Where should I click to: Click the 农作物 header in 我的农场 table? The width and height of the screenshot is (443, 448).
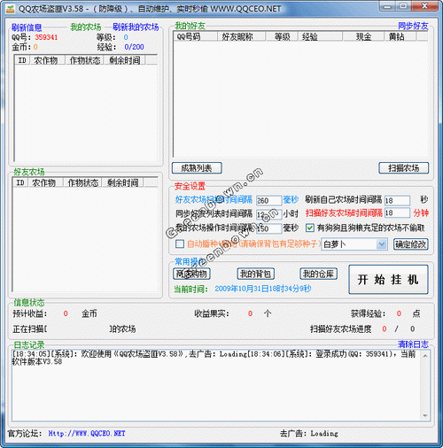tap(48, 60)
